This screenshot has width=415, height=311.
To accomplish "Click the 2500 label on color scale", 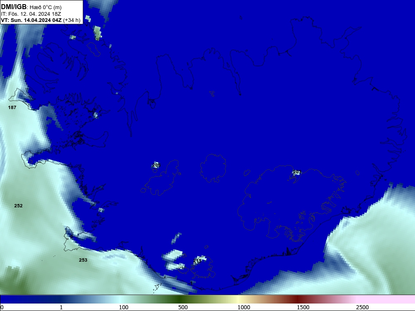I will [x=362, y=307].
